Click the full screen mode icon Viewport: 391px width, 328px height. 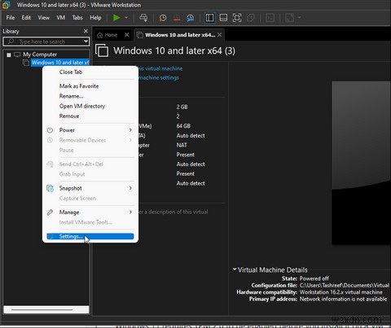237,18
